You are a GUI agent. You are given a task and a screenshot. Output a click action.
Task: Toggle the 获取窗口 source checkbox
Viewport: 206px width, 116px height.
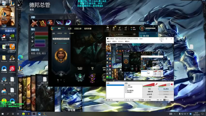pos(126,92)
